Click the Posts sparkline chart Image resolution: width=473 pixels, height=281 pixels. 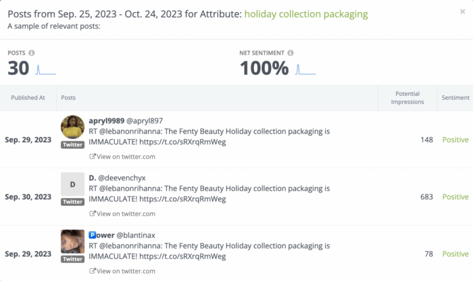click(x=45, y=70)
